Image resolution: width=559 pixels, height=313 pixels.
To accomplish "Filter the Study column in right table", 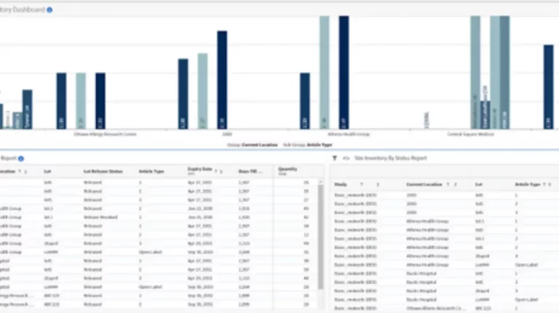I will pos(361,184).
